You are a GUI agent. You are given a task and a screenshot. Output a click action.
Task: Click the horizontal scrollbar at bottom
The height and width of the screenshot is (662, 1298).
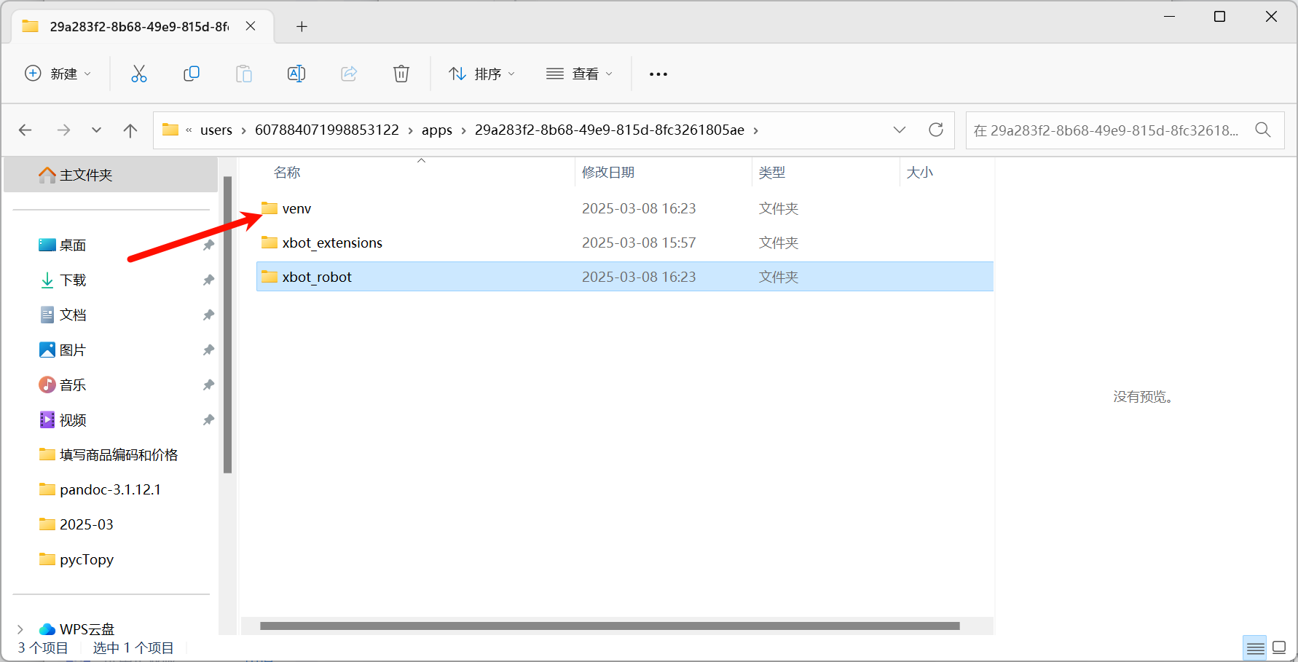[609, 626]
